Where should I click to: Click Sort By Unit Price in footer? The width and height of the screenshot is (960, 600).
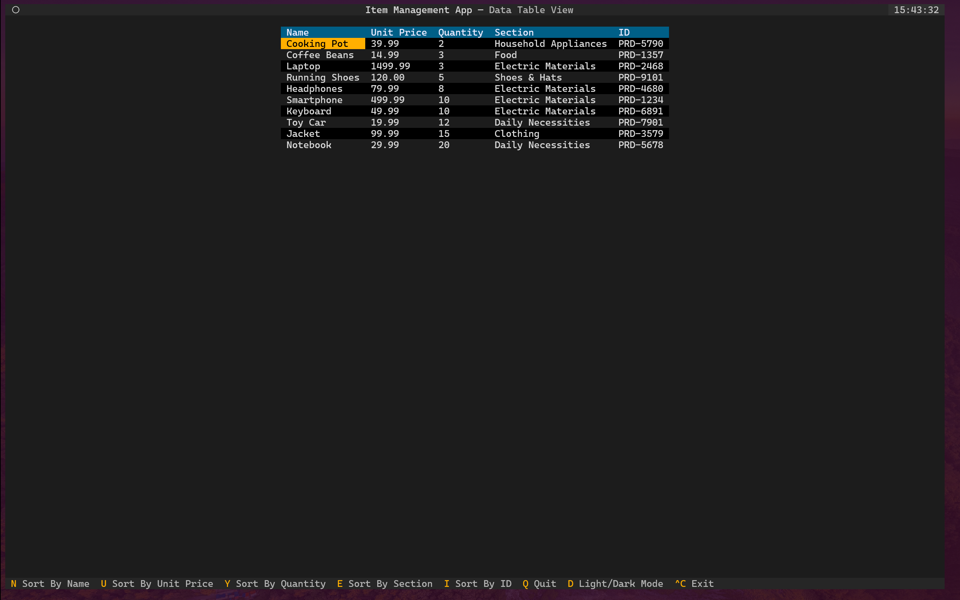(157, 584)
